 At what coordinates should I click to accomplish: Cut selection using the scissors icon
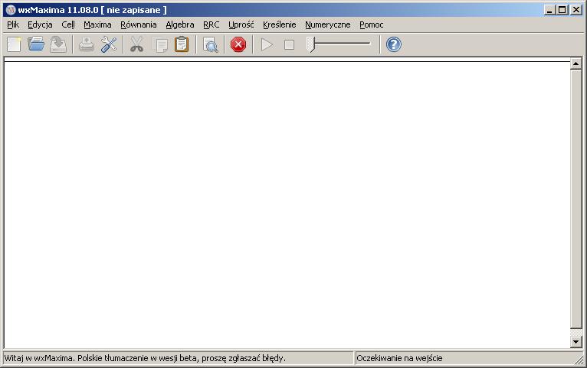pos(136,44)
